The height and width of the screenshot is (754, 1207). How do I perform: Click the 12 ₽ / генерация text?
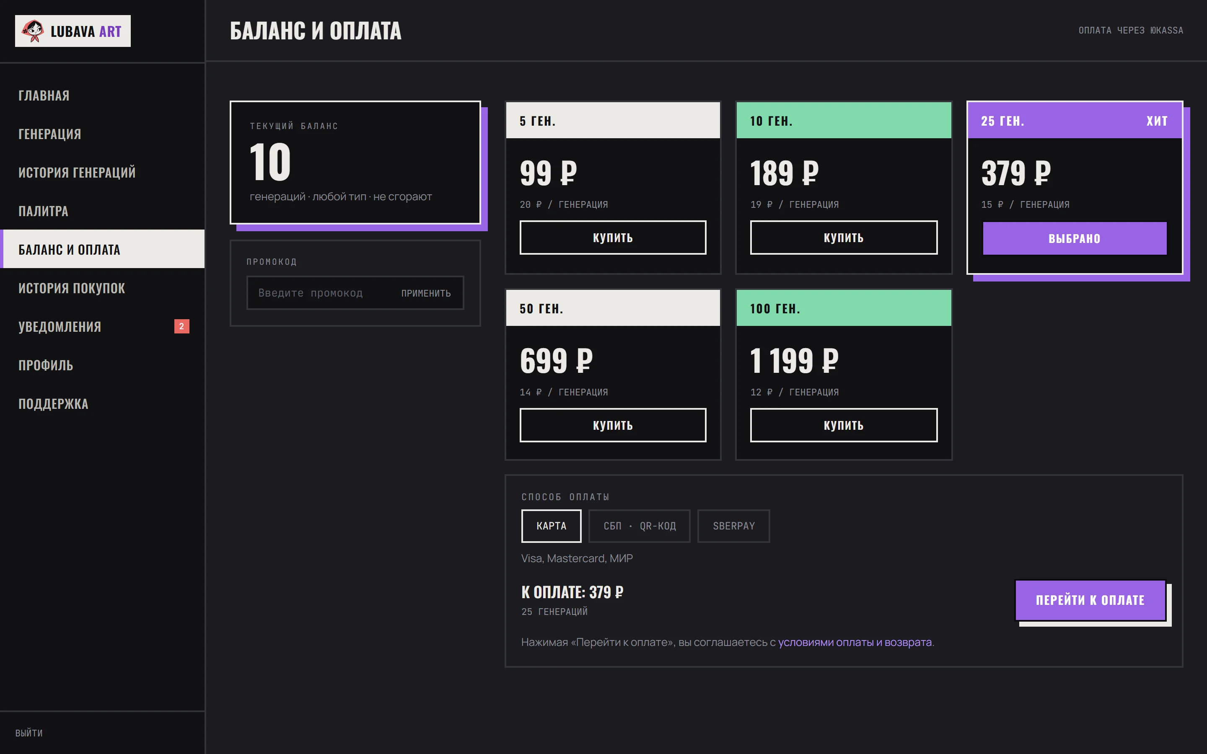click(794, 392)
